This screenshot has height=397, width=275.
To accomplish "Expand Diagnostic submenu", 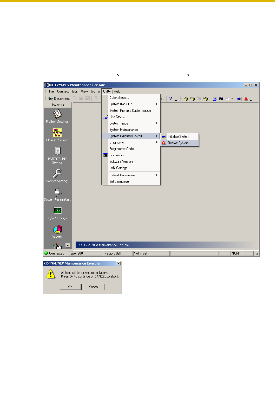I will point(131,142).
